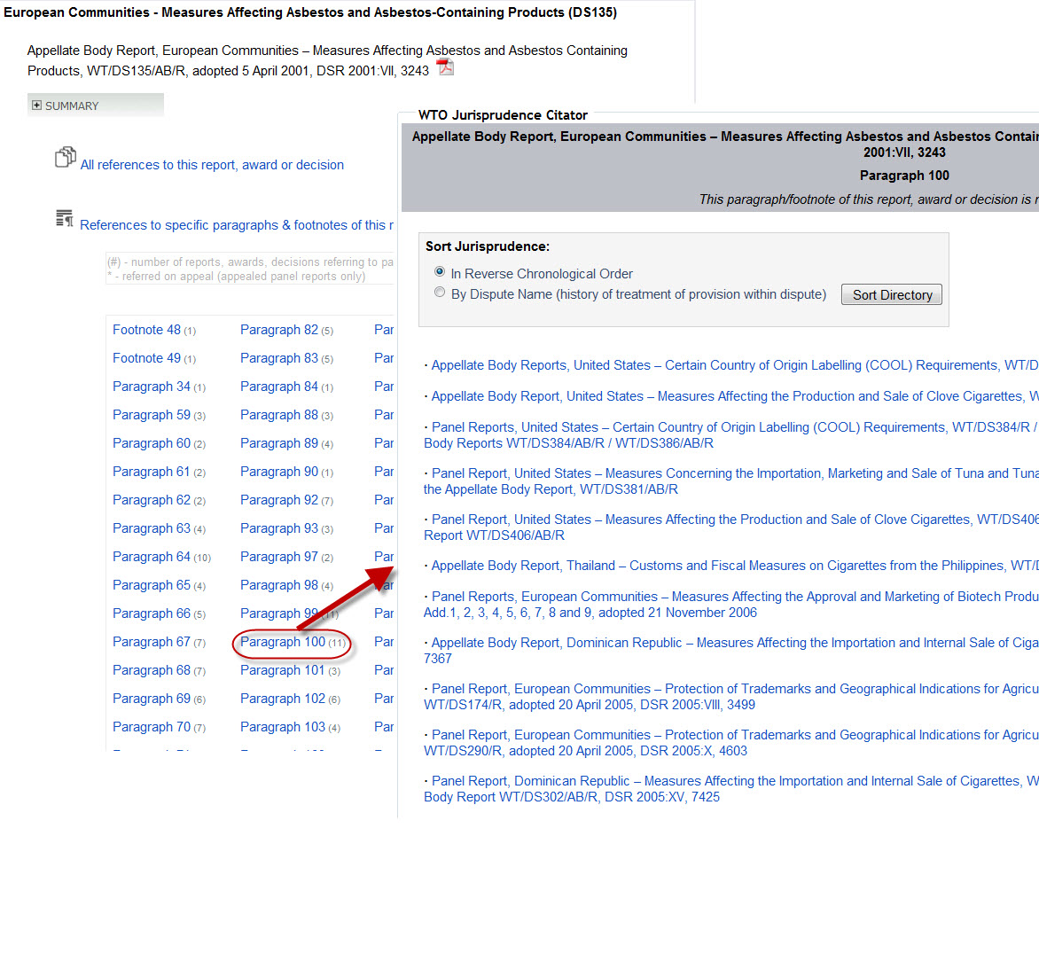Screen dimensions: 1039x969
Task: Open Paragraph 61 link
Action: pos(151,472)
